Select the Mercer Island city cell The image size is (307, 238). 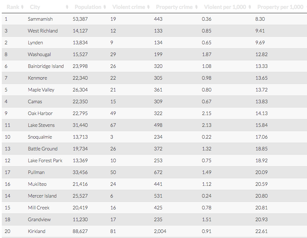tap(42, 196)
